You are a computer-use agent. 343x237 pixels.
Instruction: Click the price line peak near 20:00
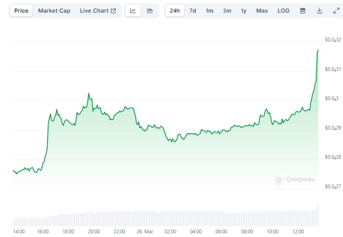tap(89, 93)
